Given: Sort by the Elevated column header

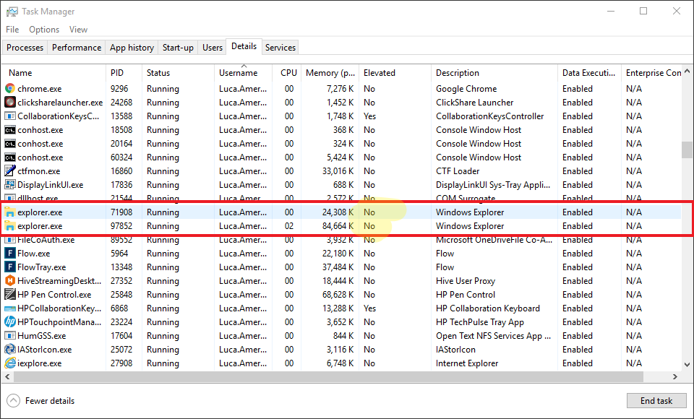Looking at the screenshot, I should coord(395,73).
